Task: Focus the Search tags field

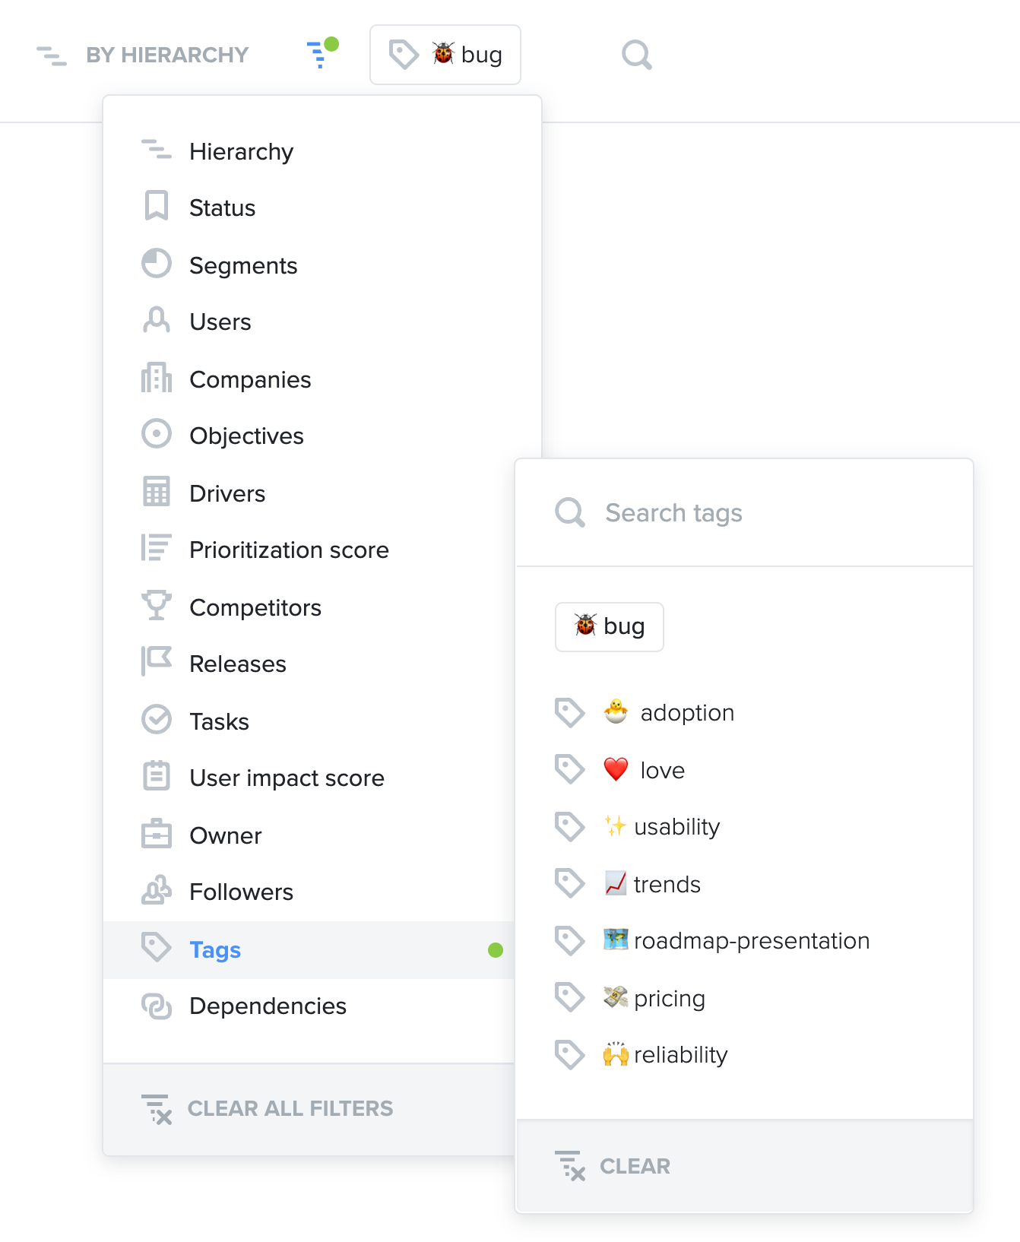Action: tap(743, 513)
